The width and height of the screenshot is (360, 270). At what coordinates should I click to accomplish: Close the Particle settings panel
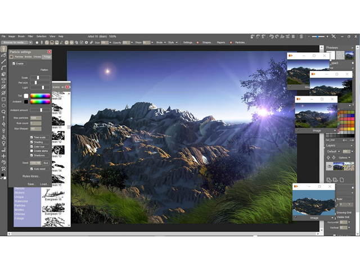(x=49, y=52)
